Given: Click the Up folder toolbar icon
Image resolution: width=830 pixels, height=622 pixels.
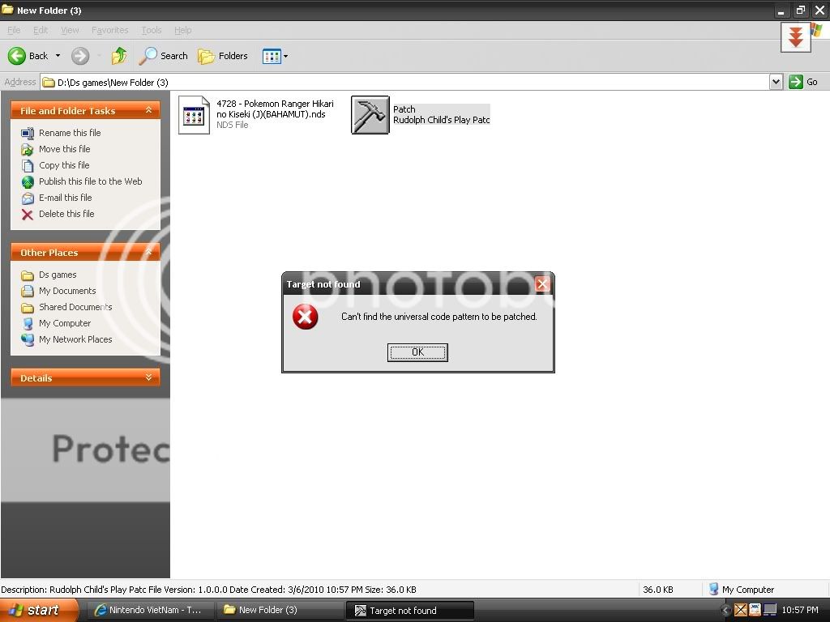Looking at the screenshot, I should tap(119, 56).
